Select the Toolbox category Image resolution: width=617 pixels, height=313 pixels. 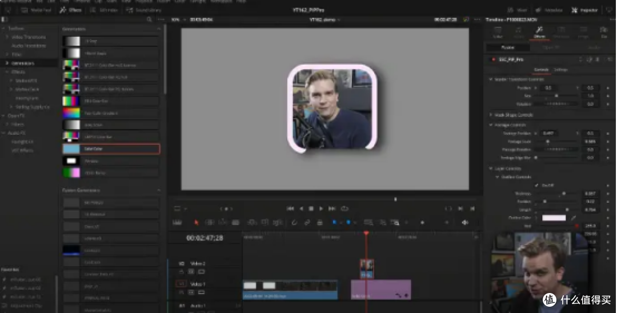(x=16, y=29)
